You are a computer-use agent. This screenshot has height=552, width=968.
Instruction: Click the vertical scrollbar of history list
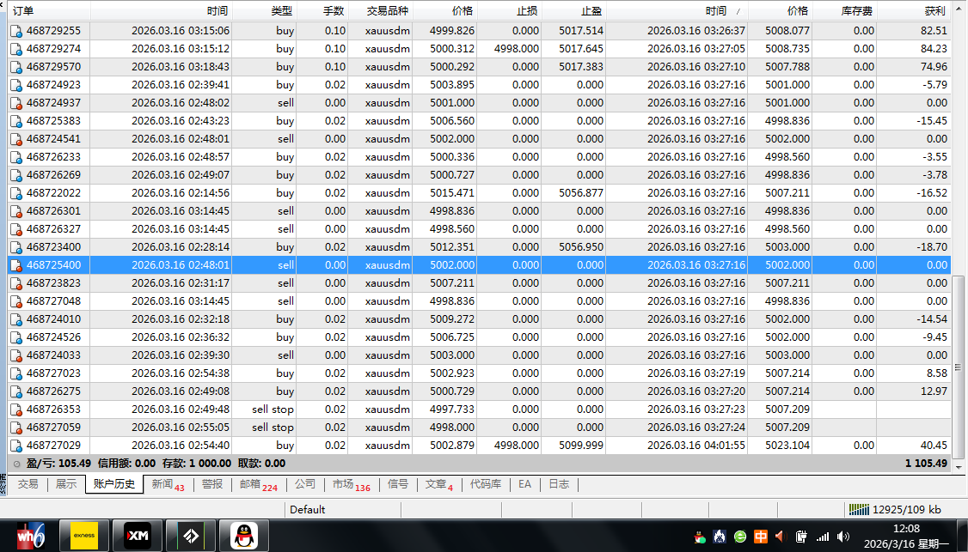tap(959, 172)
